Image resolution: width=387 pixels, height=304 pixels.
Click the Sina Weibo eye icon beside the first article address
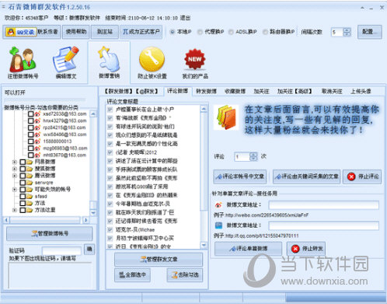click(x=218, y=205)
